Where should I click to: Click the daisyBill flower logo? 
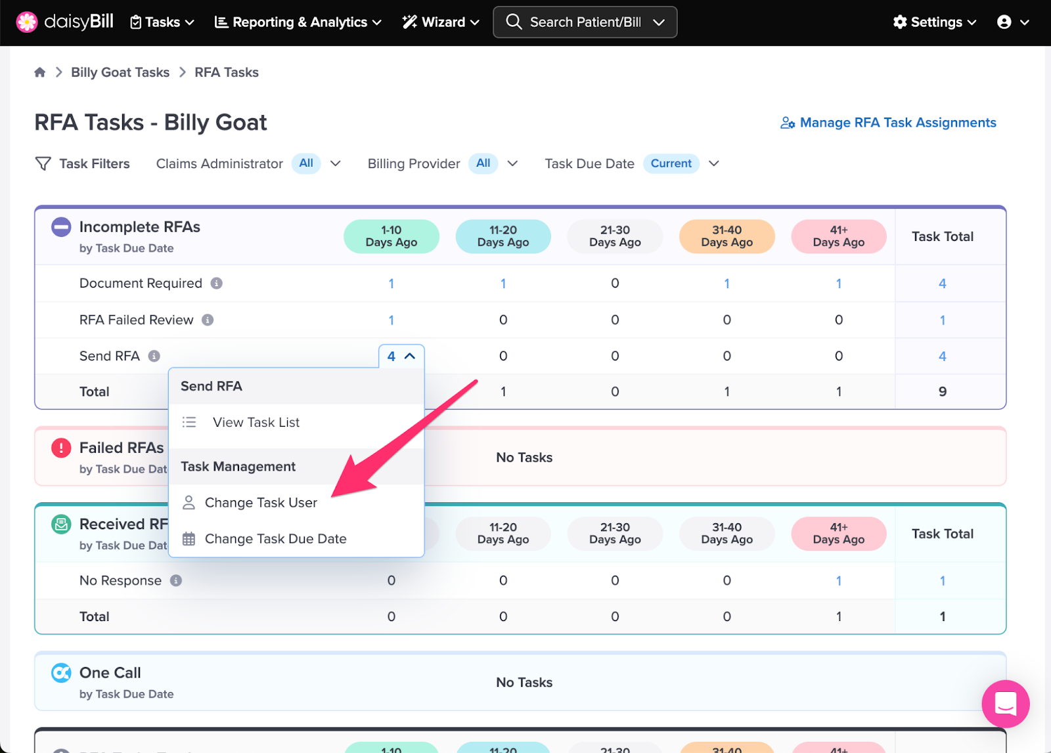(x=27, y=22)
